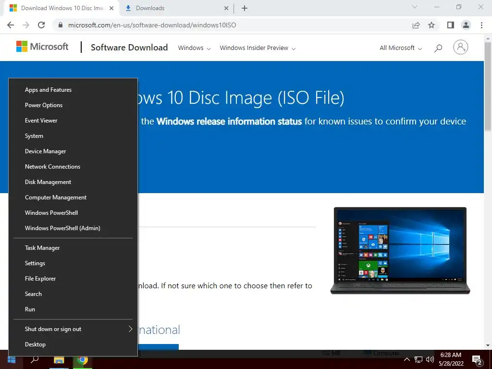This screenshot has width=492, height=369.
Task: Close the Downloads tab
Action: 226,8
